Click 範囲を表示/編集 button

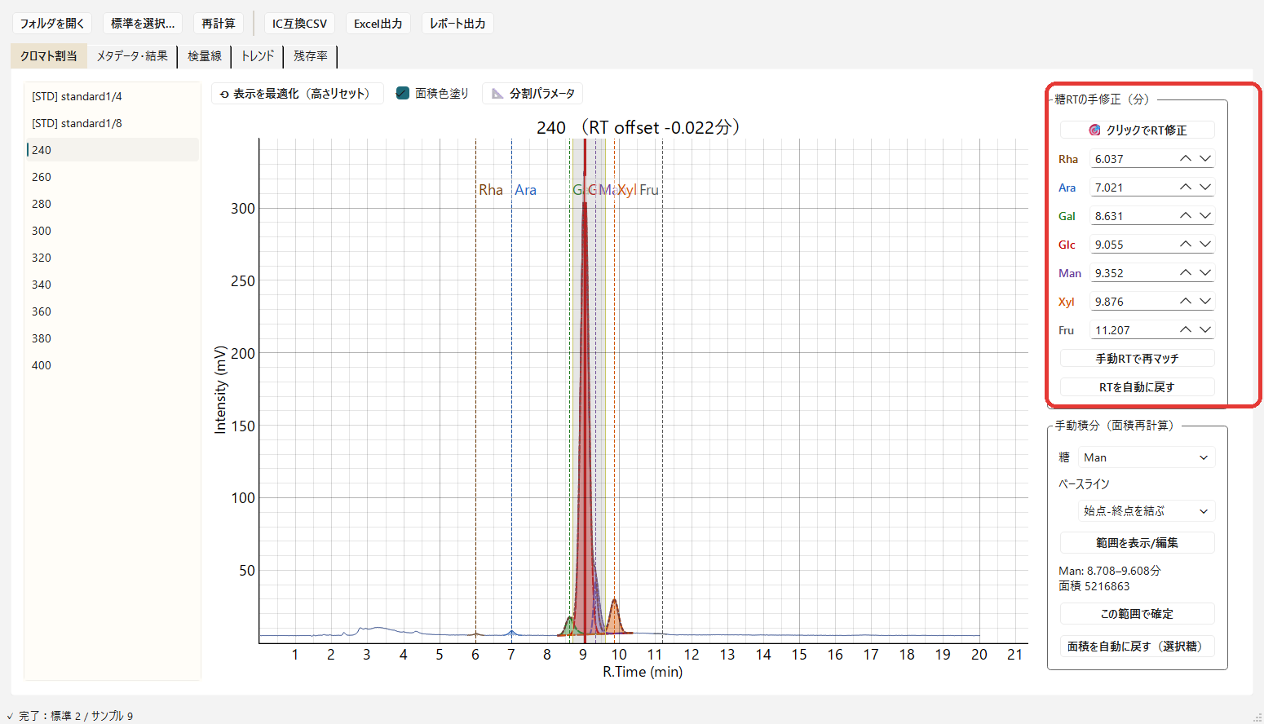click(1137, 543)
